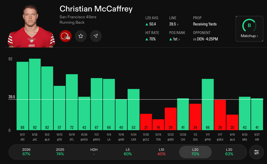Click the red 1/17 @SEA bar showing 39
The width and height of the screenshot is (267, 164).
point(220,115)
